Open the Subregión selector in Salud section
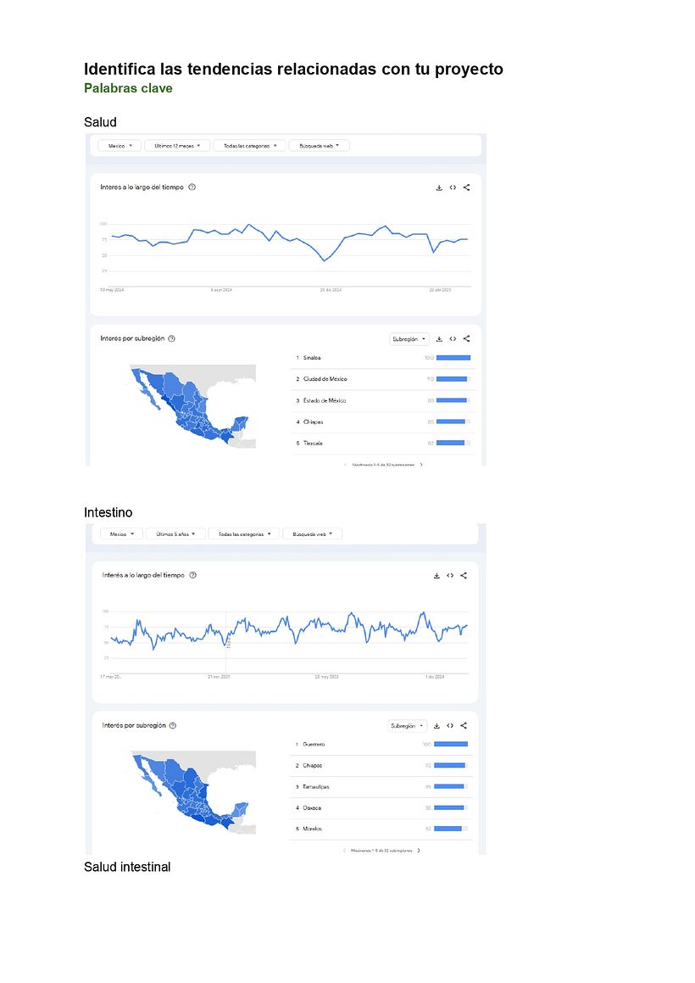The image size is (695, 983). click(x=409, y=339)
